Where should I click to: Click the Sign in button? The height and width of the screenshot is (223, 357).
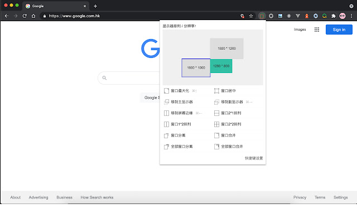pos(339,30)
